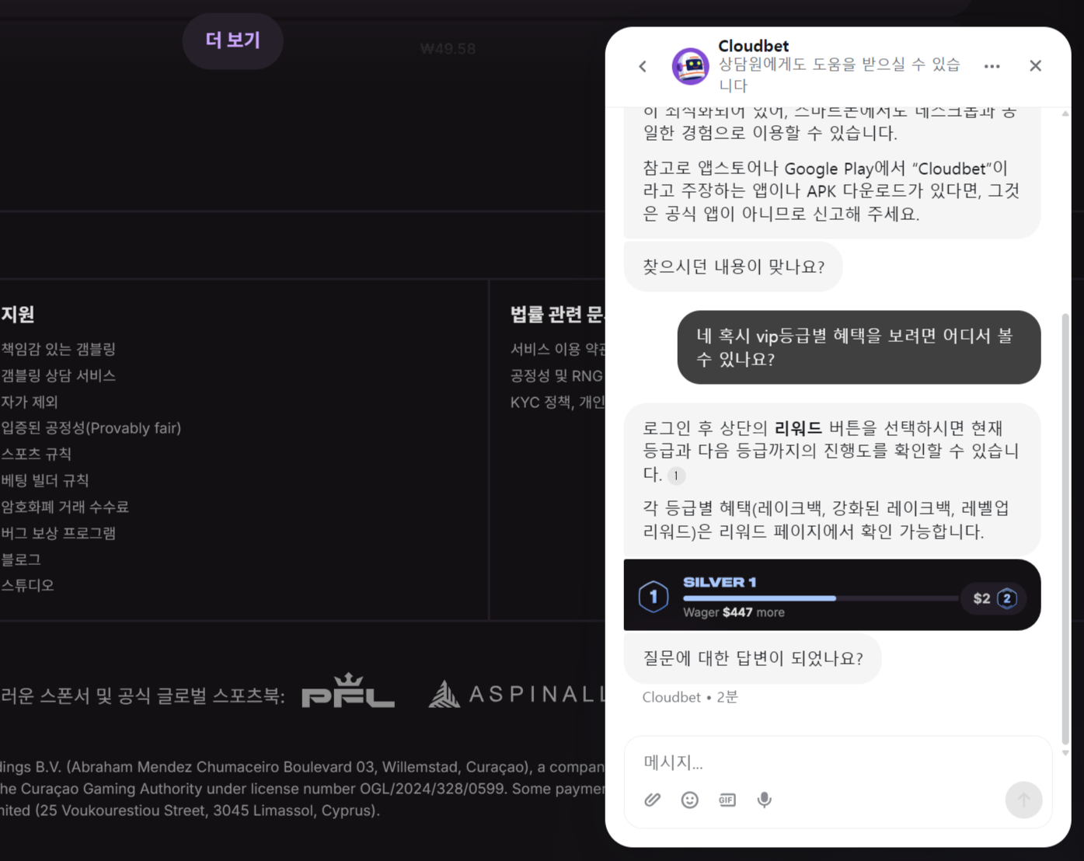Click the 법률 관련 section heading
The image size is (1084, 861).
click(x=557, y=314)
